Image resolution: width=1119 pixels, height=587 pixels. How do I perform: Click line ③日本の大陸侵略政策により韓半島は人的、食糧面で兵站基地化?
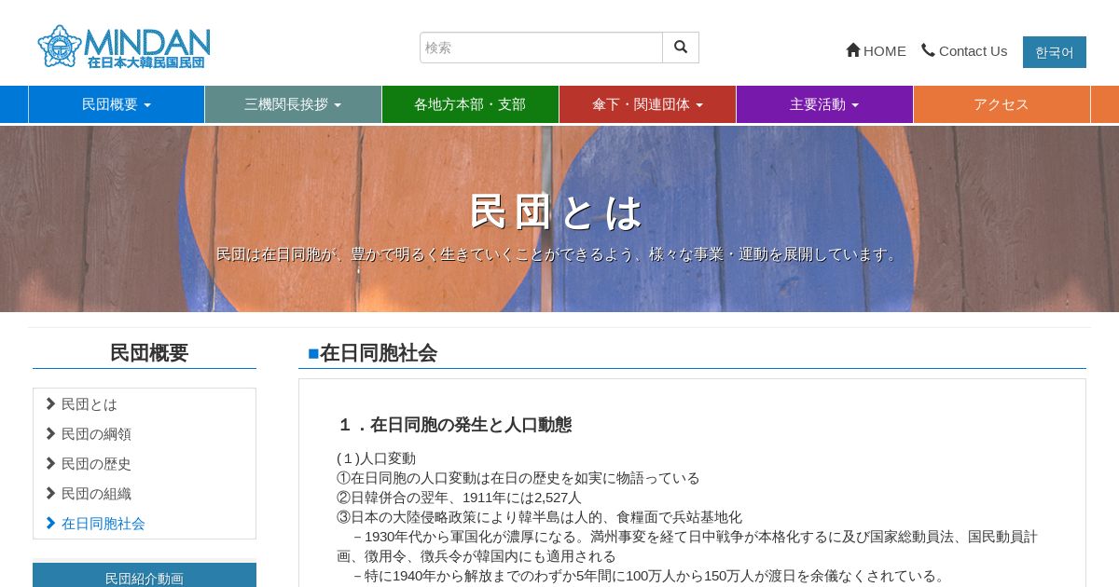pyautogui.click(x=539, y=517)
